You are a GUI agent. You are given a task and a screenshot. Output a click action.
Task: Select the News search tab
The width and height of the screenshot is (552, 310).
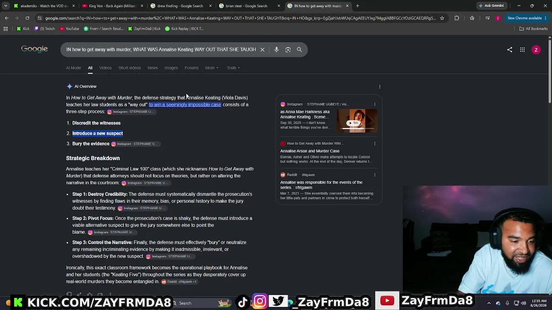[153, 68]
